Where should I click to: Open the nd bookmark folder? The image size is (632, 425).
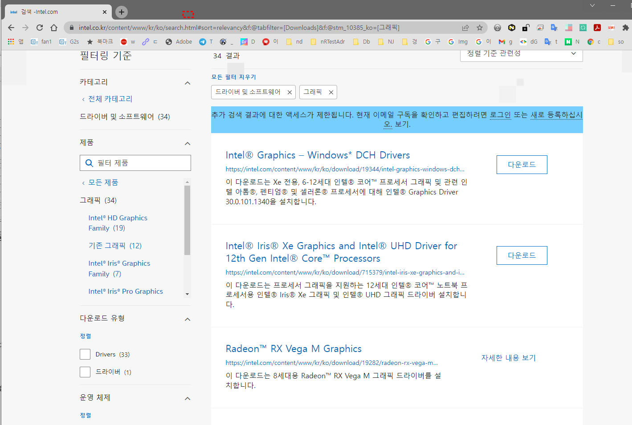(x=294, y=41)
